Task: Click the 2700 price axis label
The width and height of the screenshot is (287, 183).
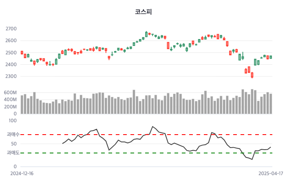Action: click(11, 29)
